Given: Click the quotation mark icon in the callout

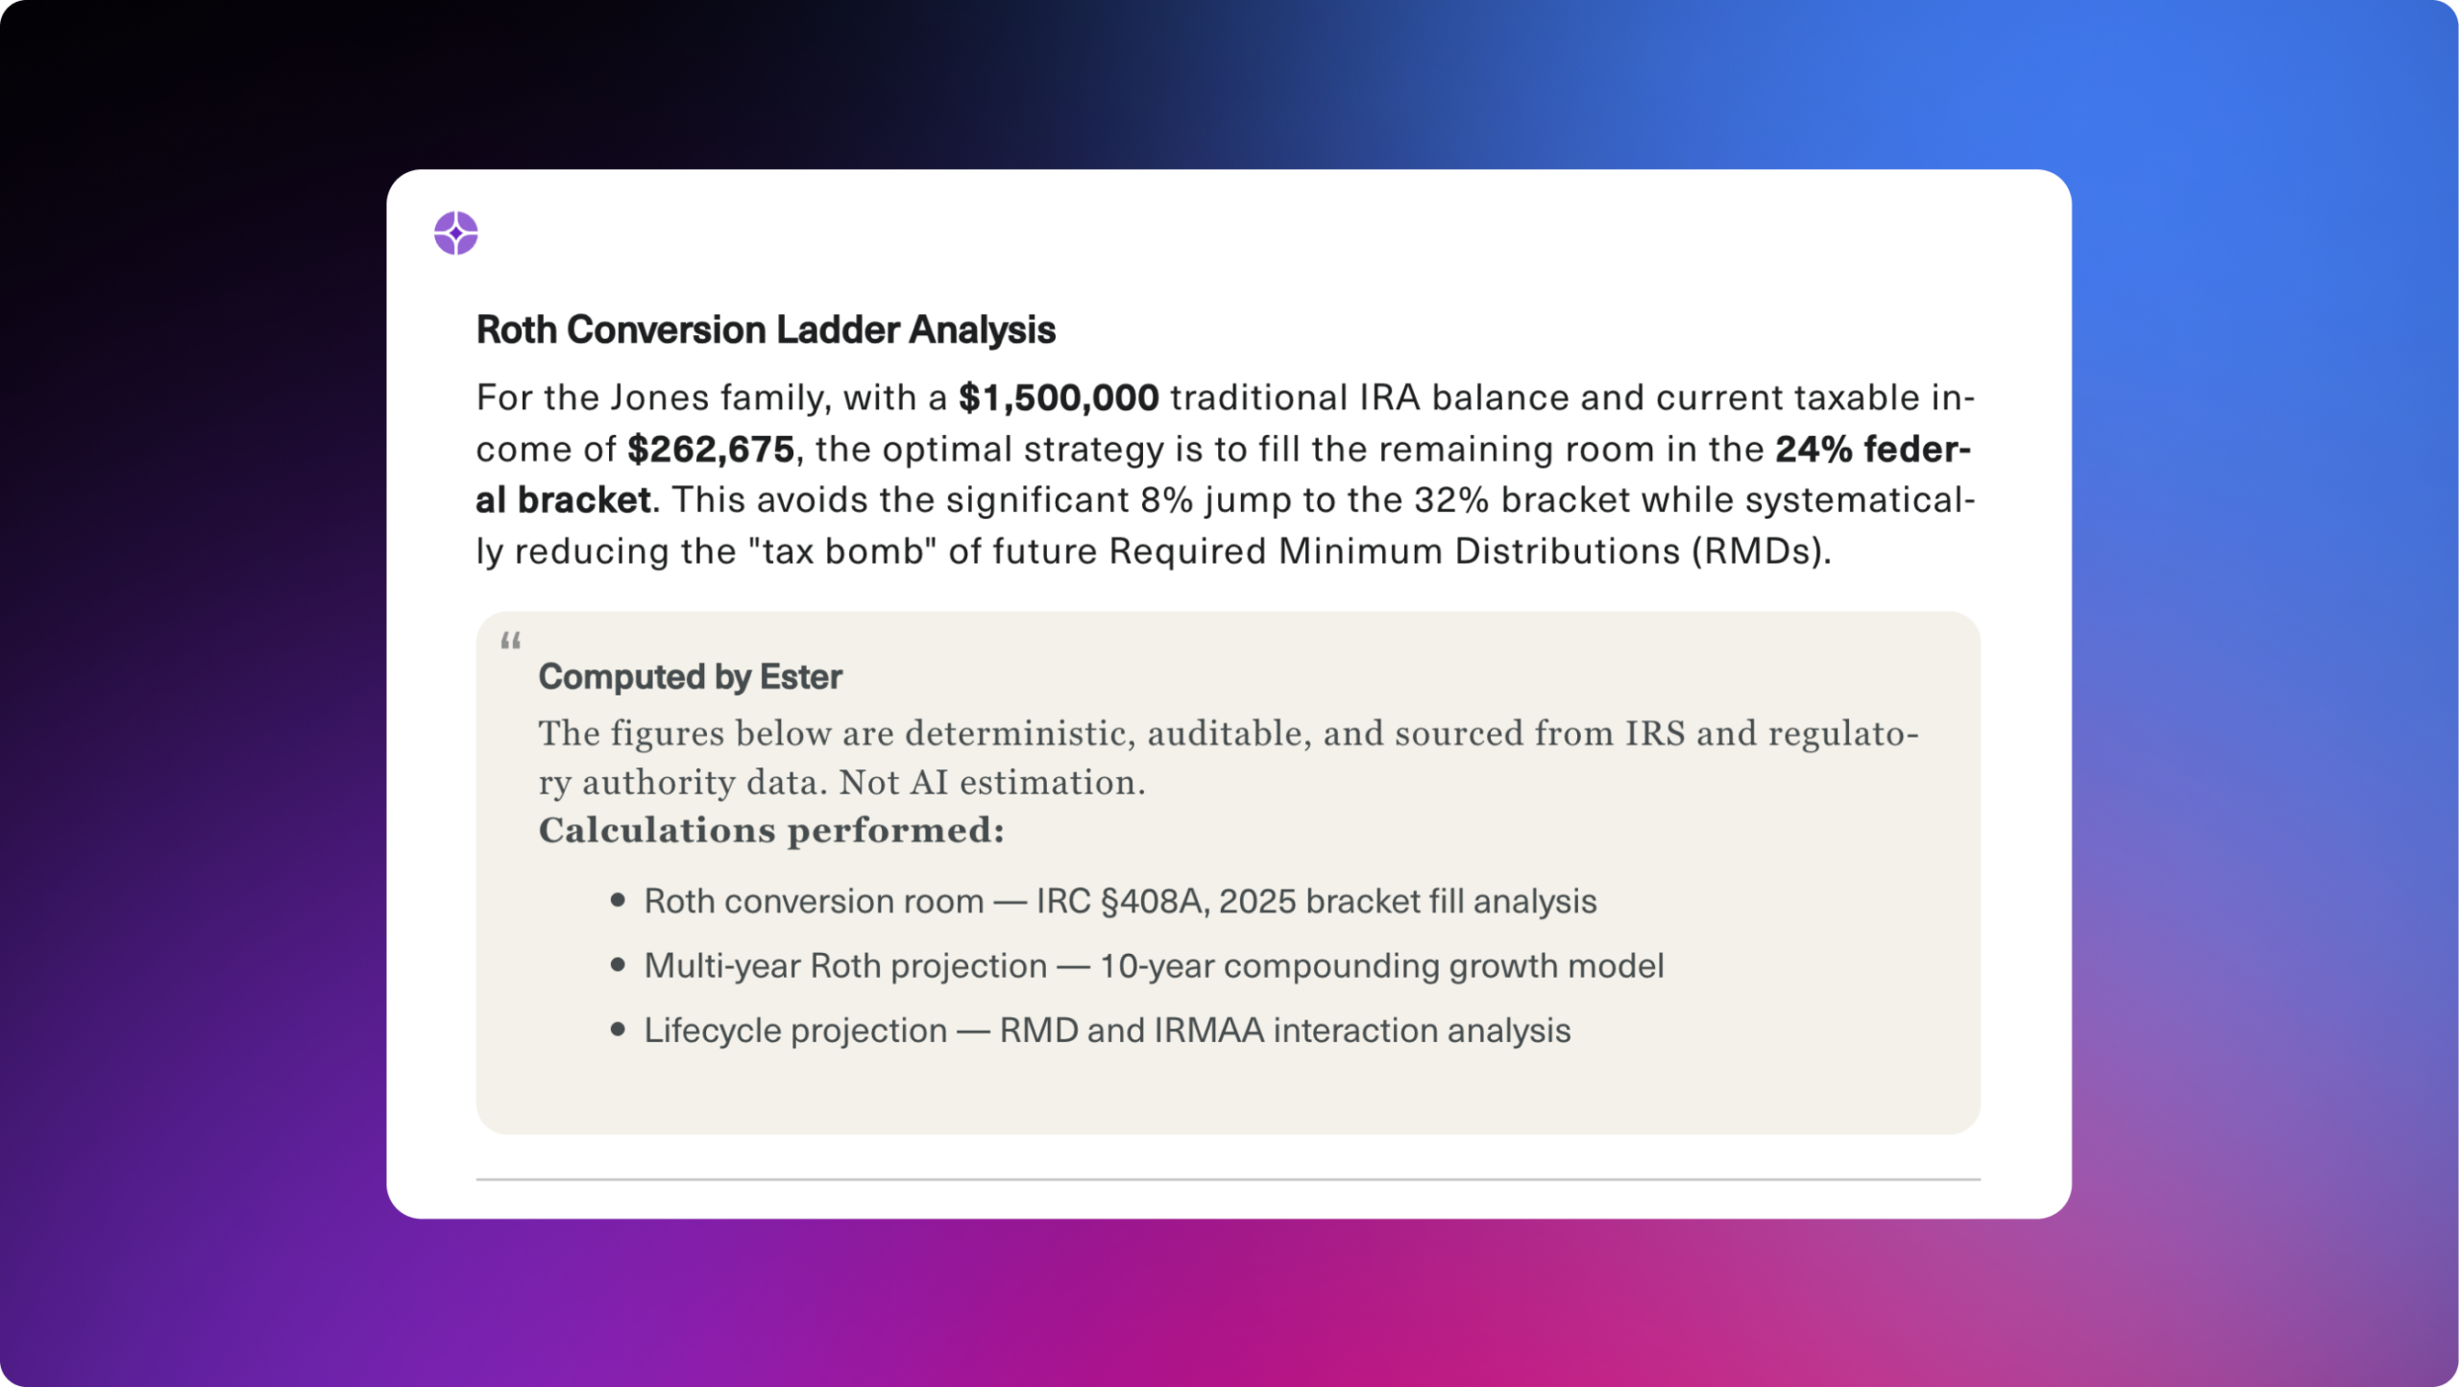Looking at the screenshot, I should [x=510, y=641].
